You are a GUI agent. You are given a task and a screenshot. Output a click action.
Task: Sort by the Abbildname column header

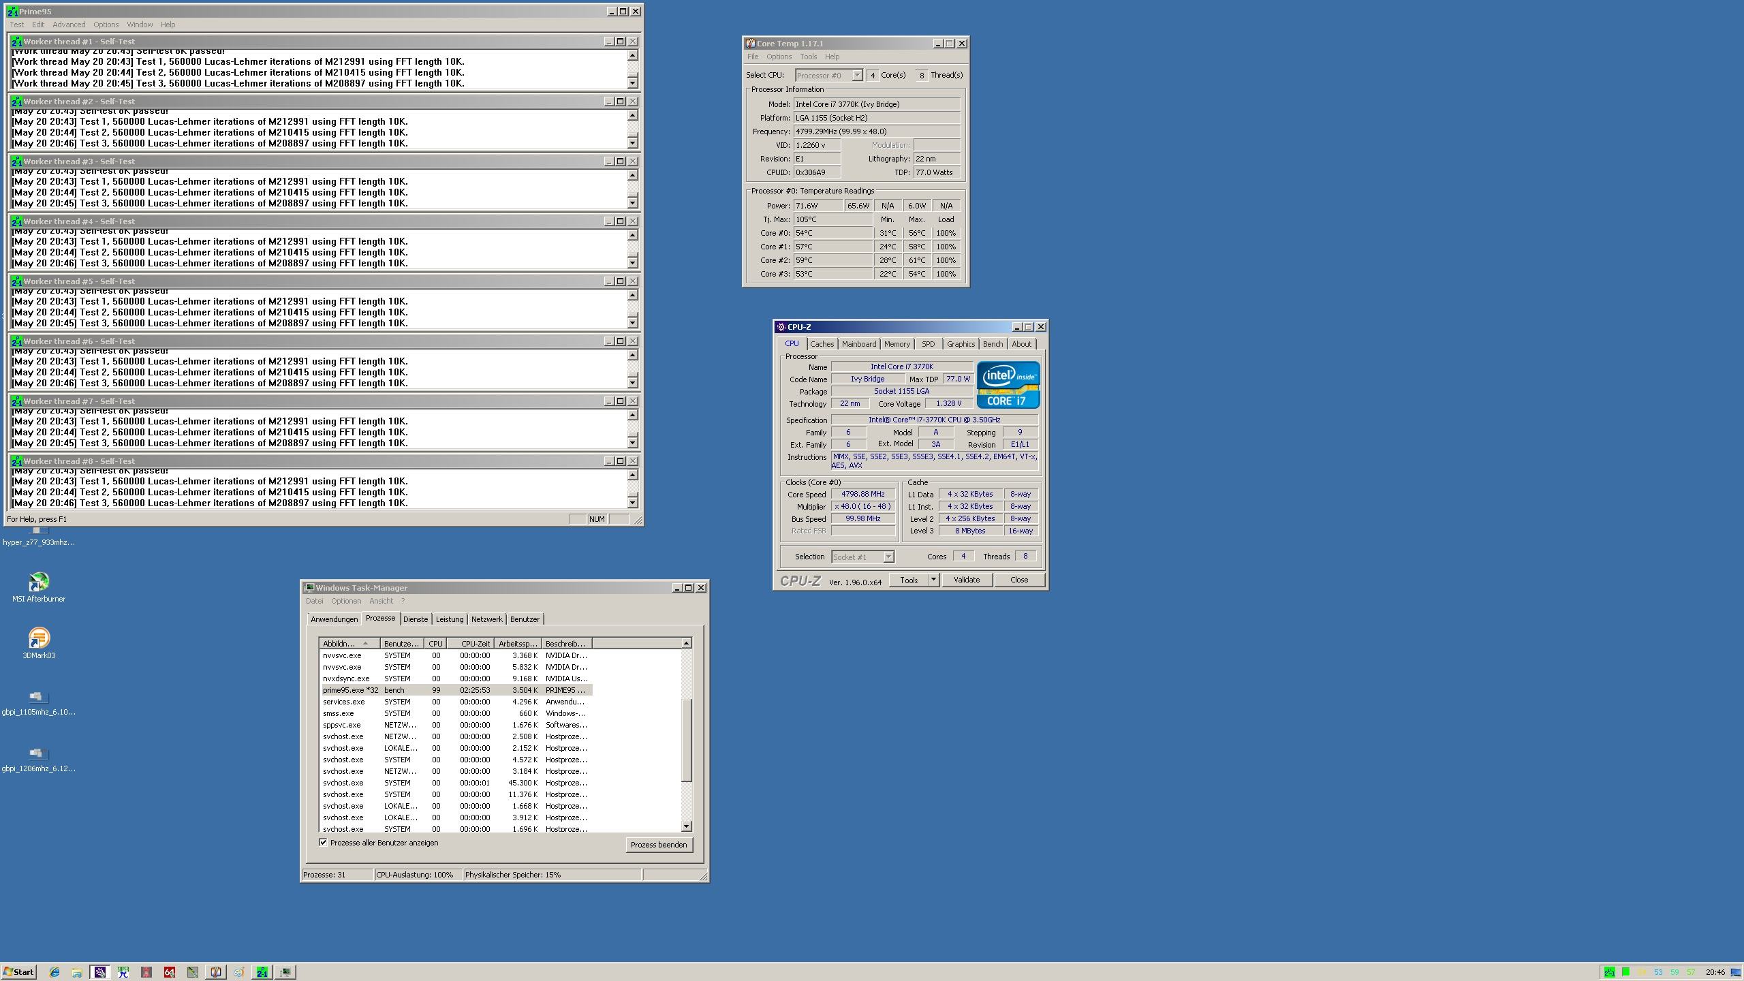click(348, 643)
